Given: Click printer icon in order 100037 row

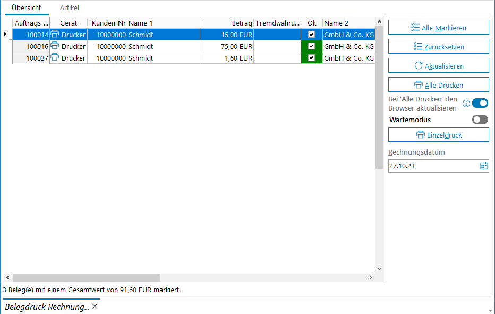Looking at the screenshot, I should pyautogui.click(x=55, y=58).
